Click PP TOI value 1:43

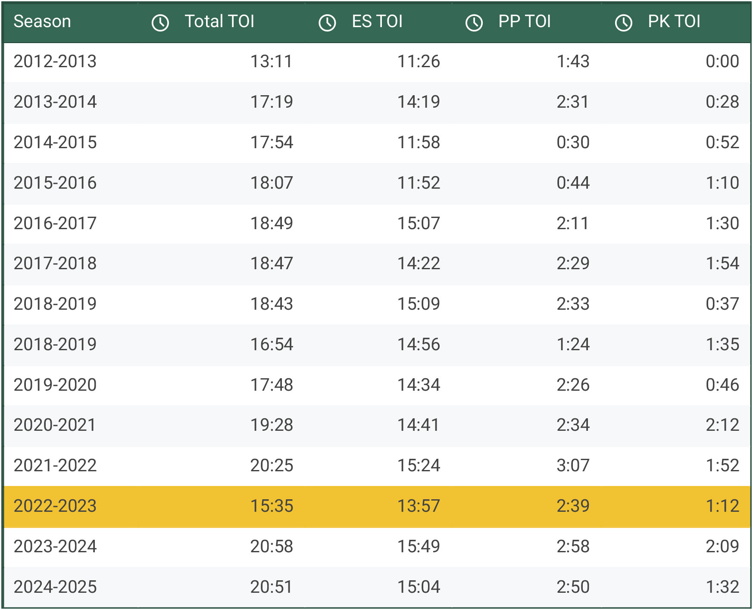point(573,62)
